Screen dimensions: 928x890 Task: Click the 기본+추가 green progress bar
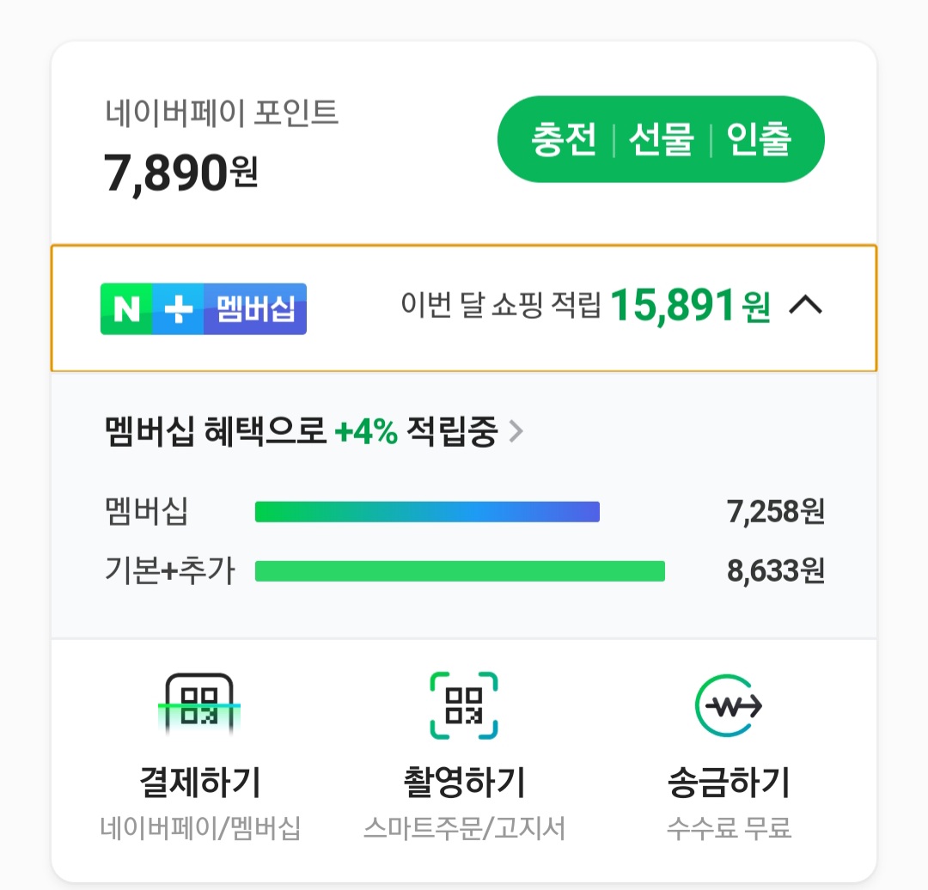pos(460,571)
